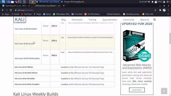Click the site lock icon in address bar

[16, 10]
